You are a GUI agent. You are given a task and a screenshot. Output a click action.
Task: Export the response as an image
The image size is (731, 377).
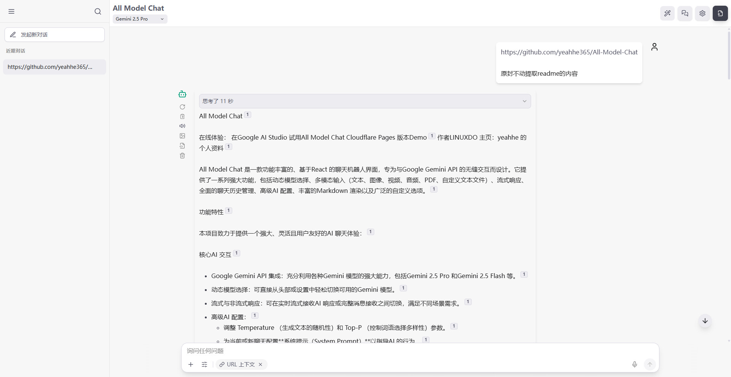pos(182,136)
